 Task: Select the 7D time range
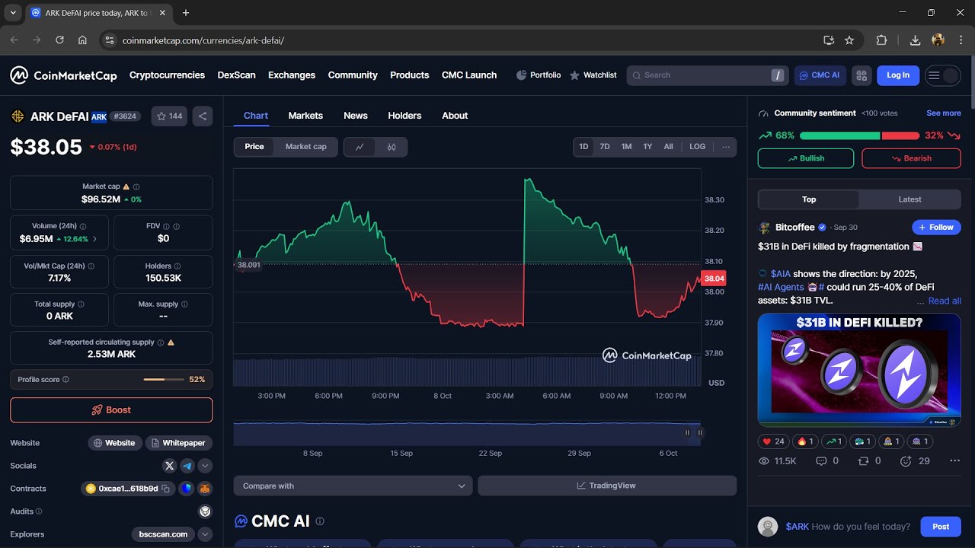pos(605,147)
